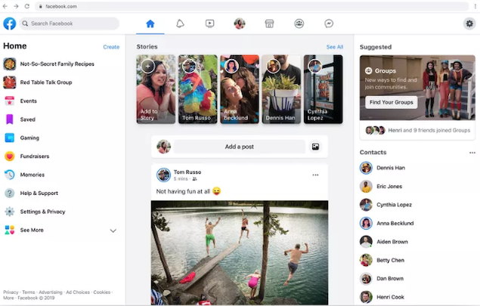Click the browser forward arrow
Viewport: 480px width, 306px height.
click(16, 6)
